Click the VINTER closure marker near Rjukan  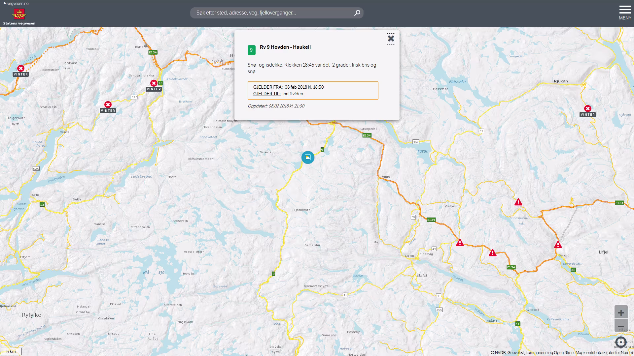587,109
